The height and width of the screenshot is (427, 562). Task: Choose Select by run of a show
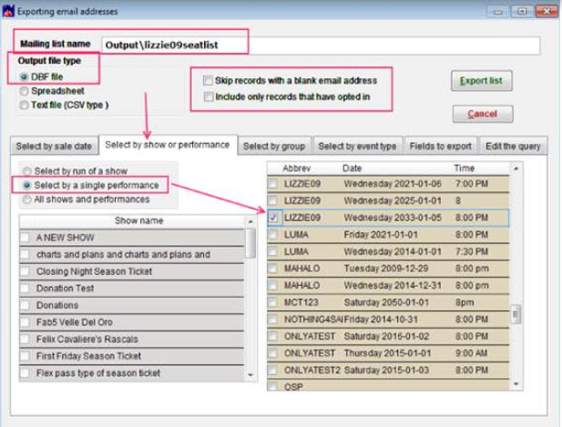(27, 171)
